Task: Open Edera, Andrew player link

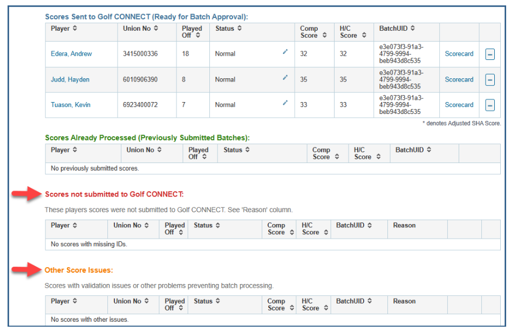Action: pos(71,54)
